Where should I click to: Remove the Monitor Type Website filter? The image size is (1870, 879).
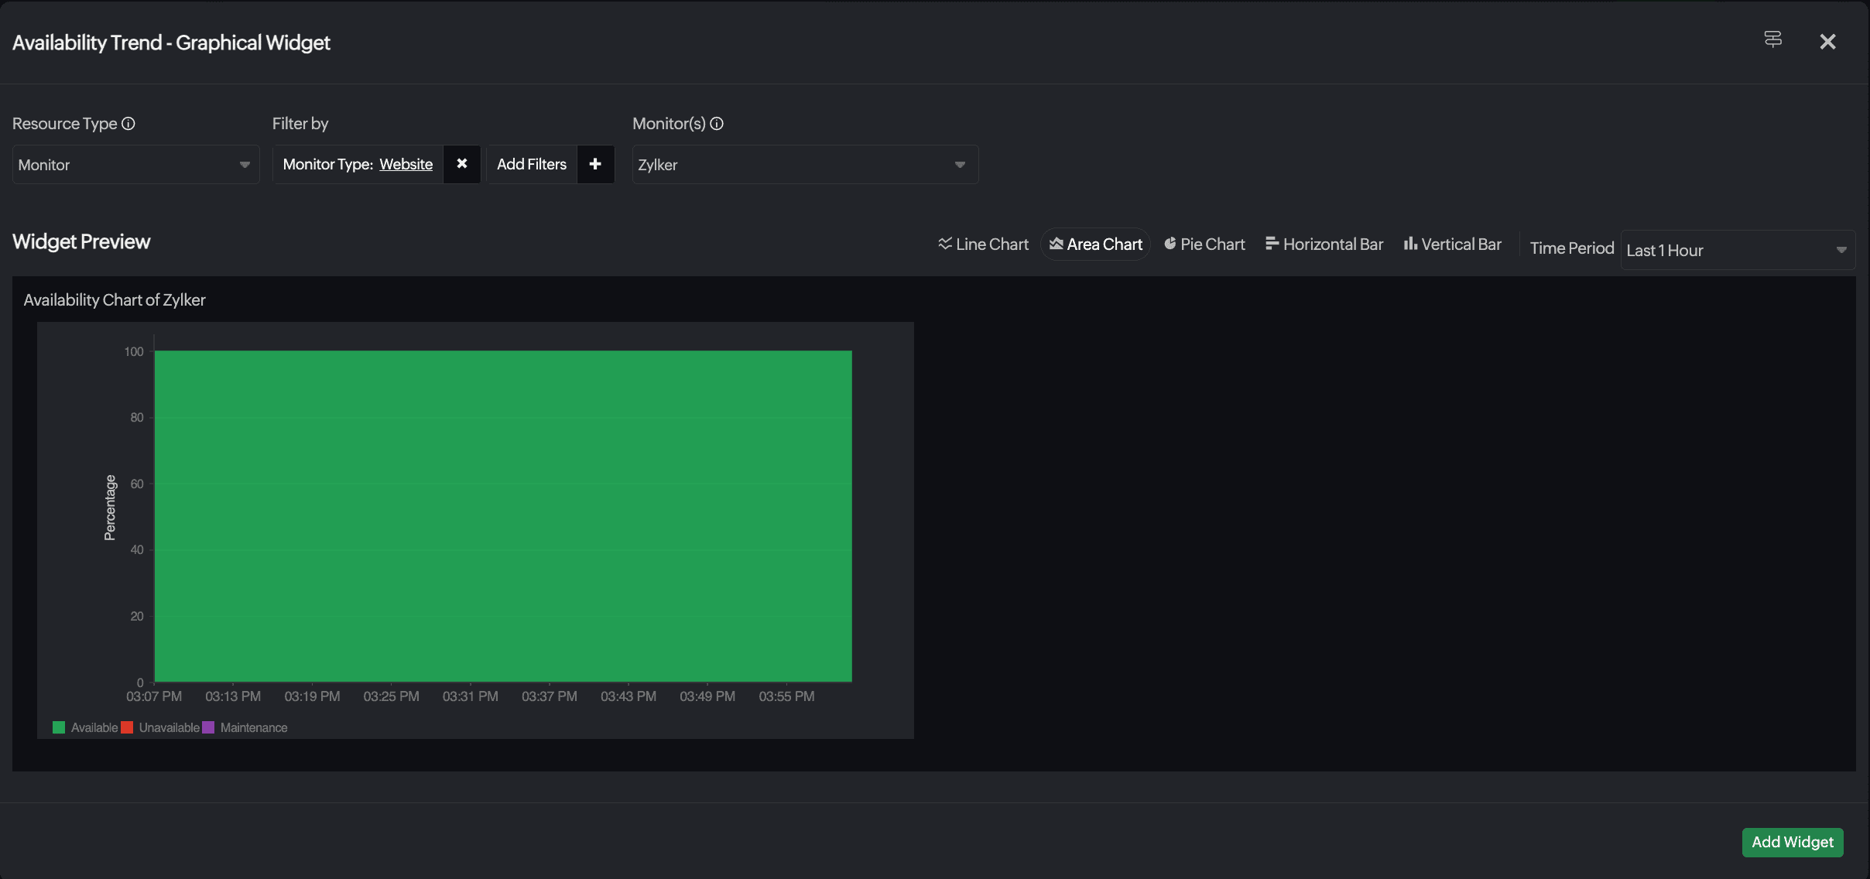[x=462, y=164]
